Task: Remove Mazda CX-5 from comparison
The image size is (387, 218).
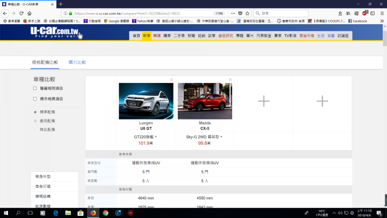Action: (x=230, y=80)
